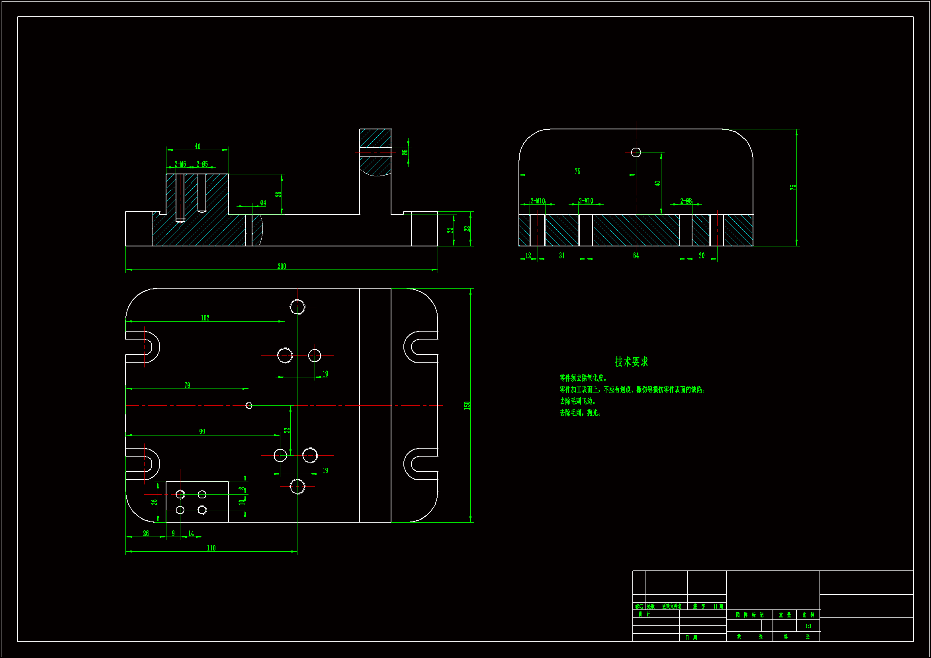Select the small center hole on red centerline
Screen dimensions: 931x658
click(249, 405)
